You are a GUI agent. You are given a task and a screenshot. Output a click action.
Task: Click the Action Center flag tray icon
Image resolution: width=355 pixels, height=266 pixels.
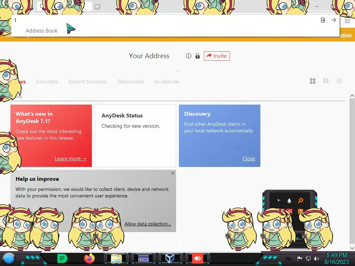[300, 258]
